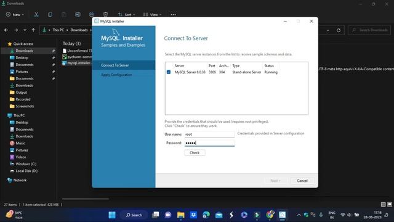Open Mail app from taskbar
This screenshot has width=394, height=222.
[219, 215]
